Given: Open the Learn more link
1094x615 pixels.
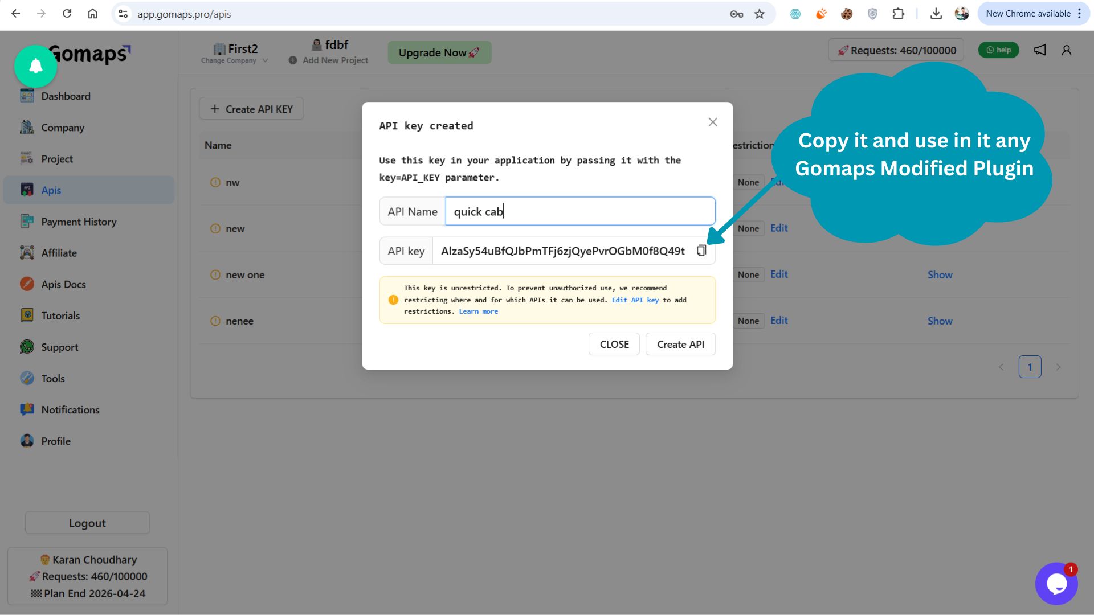Looking at the screenshot, I should [479, 311].
